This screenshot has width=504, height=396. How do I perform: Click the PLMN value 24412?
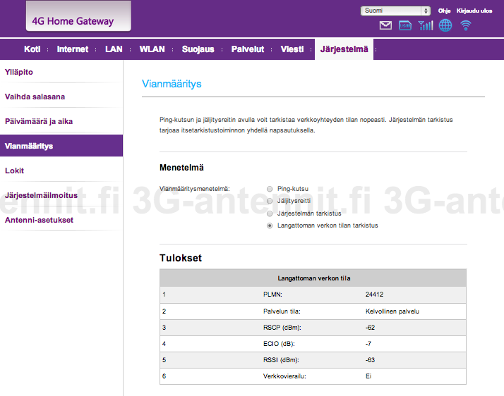374,295
